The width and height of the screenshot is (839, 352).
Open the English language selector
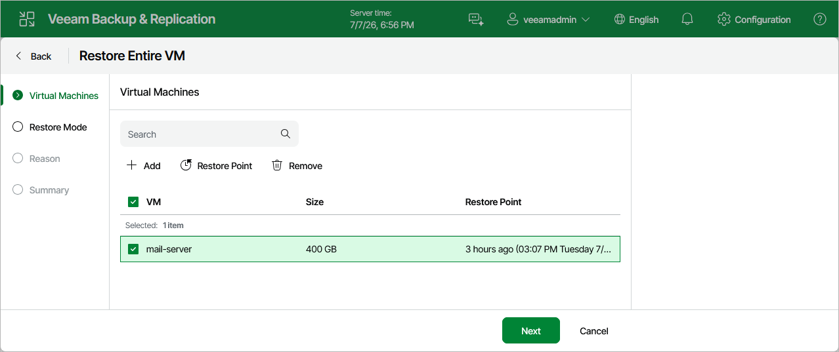point(636,20)
